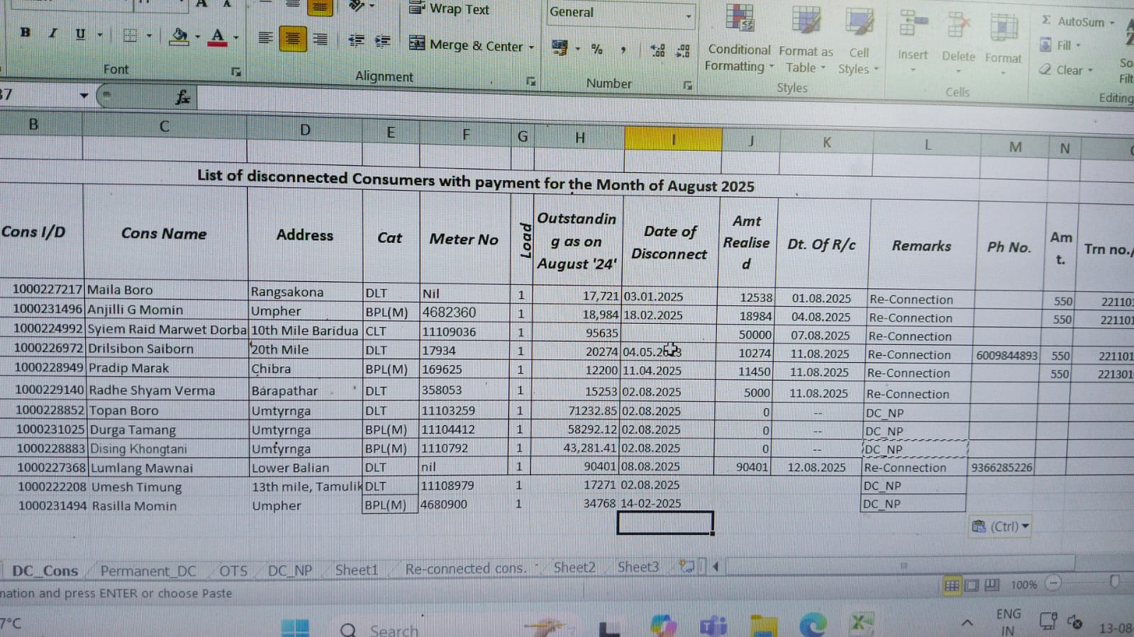Open the Merge & Center dropdown arrow
Image resolution: width=1134 pixels, height=637 pixels.
[531, 47]
